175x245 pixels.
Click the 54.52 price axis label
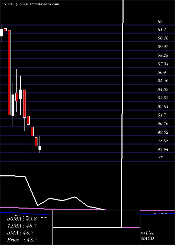coord(163,89)
